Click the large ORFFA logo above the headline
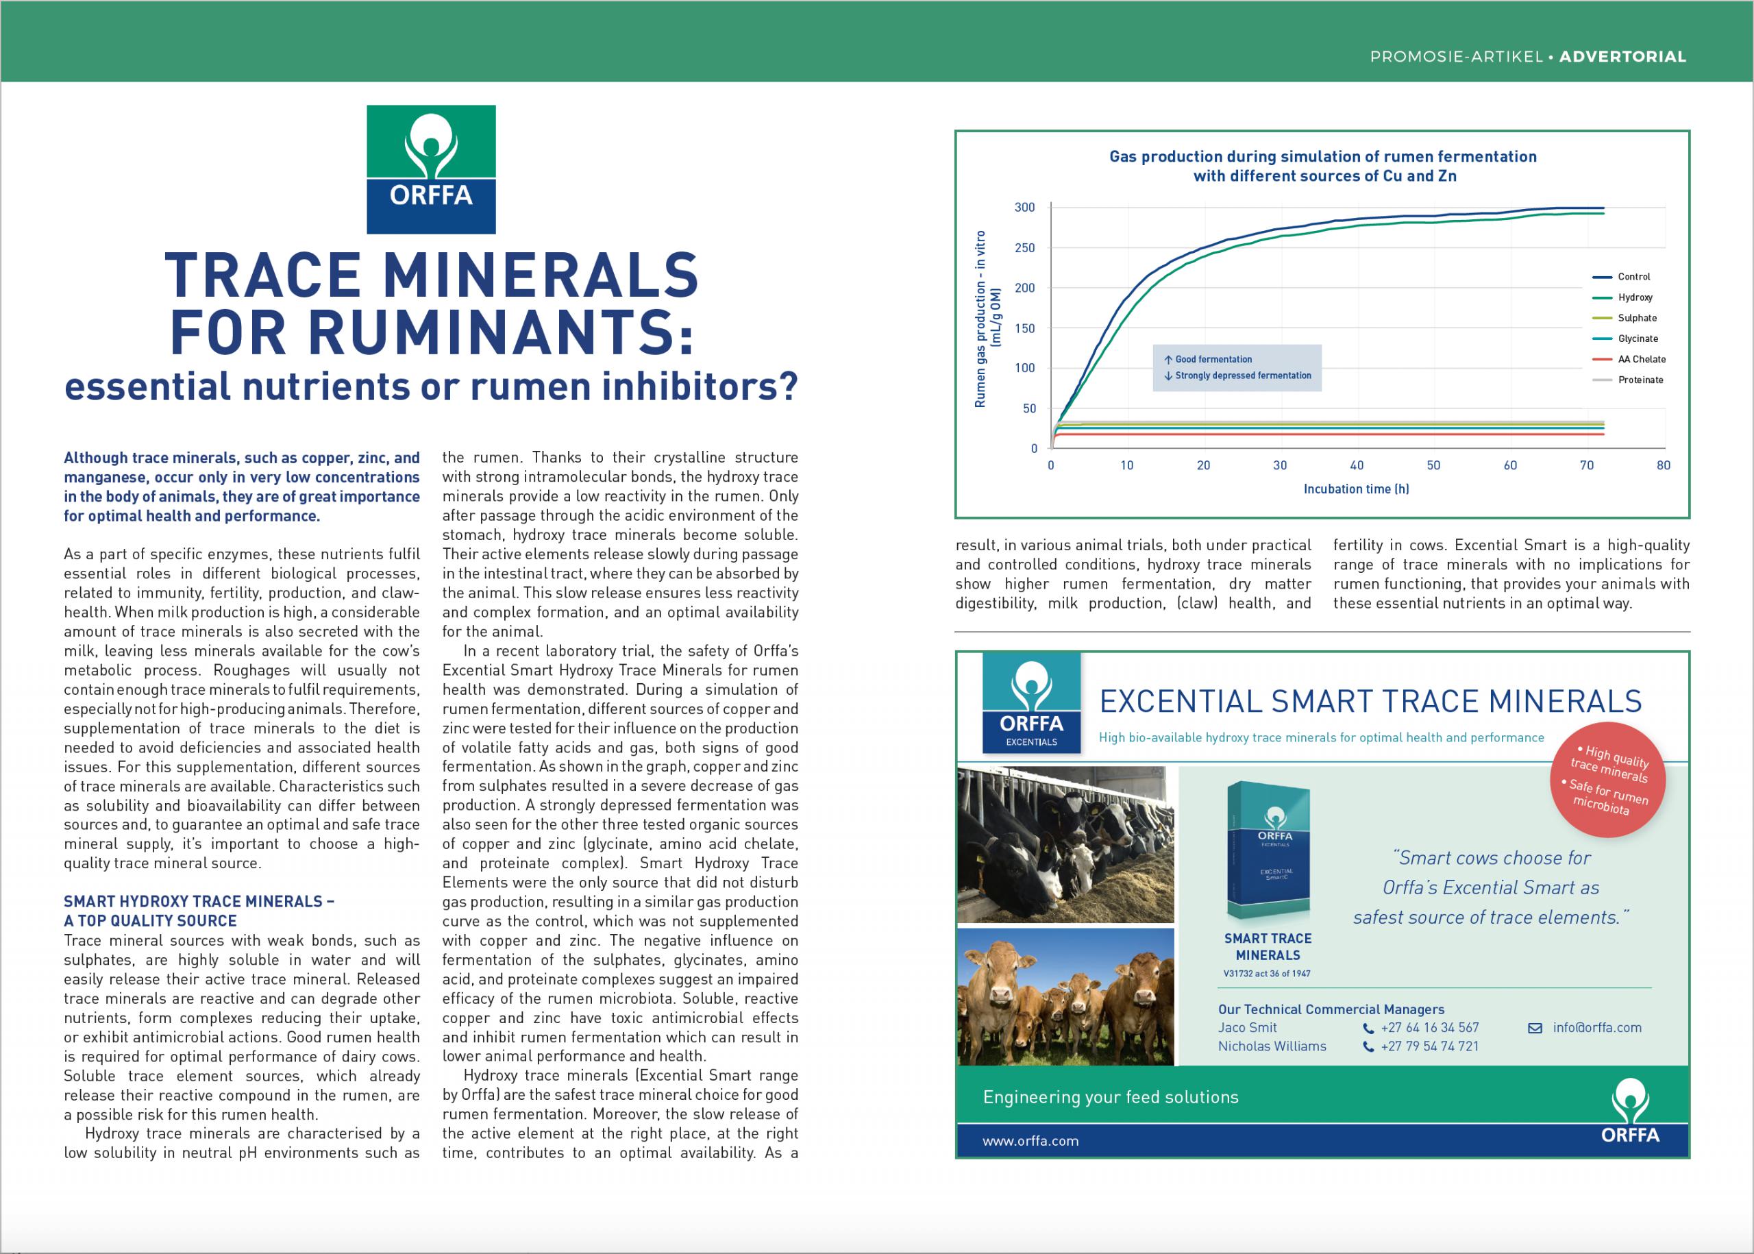1754x1254 pixels. tap(431, 169)
